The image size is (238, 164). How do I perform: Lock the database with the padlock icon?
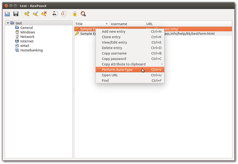pyautogui.click(x=74, y=14)
